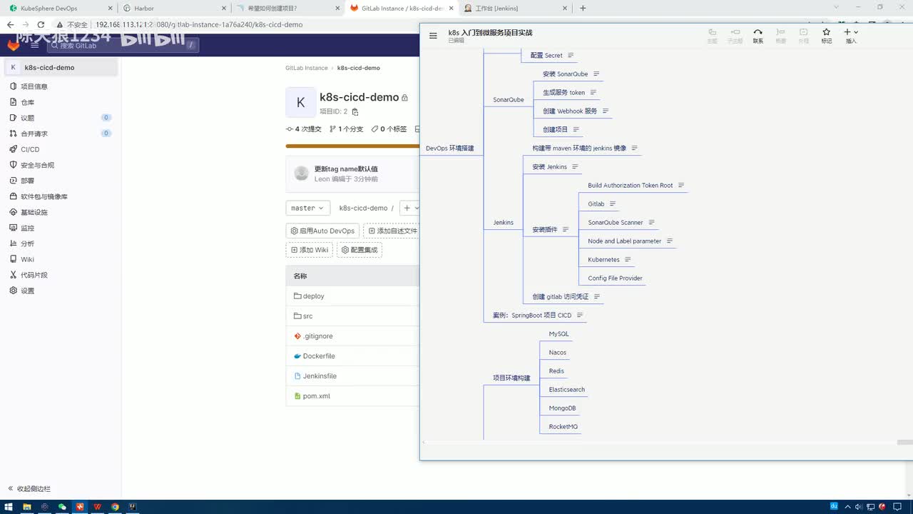Image resolution: width=913 pixels, height=514 pixels.
Task: Click the 主题 topic toolbar icon
Action: point(712,36)
